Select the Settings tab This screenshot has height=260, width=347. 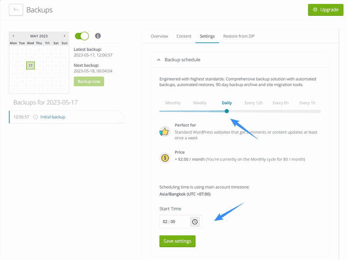click(207, 36)
